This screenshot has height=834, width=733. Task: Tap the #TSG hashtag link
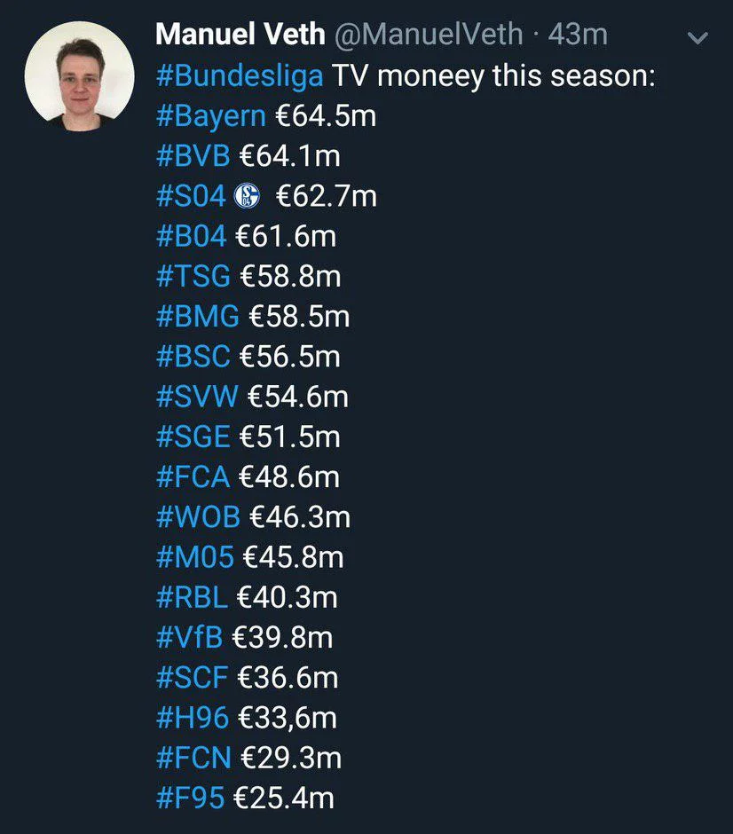click(193, 276)
